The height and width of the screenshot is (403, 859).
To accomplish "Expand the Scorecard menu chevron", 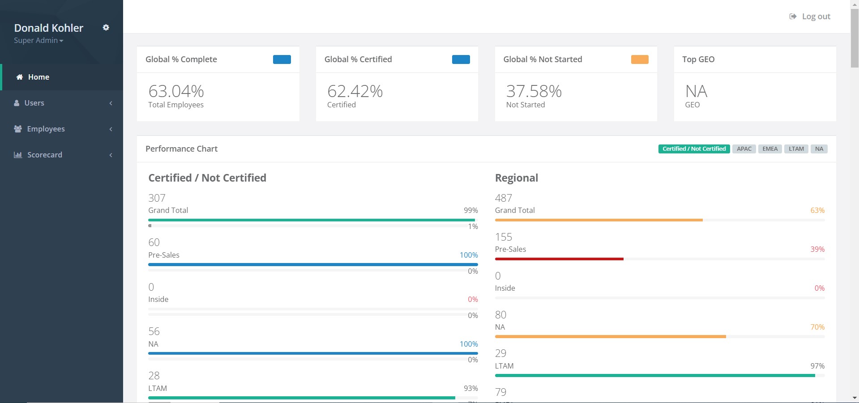I will pos(111,155).
